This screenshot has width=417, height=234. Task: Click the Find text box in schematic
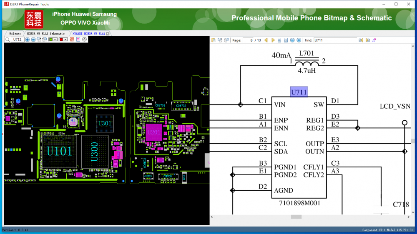click(335, 40)
